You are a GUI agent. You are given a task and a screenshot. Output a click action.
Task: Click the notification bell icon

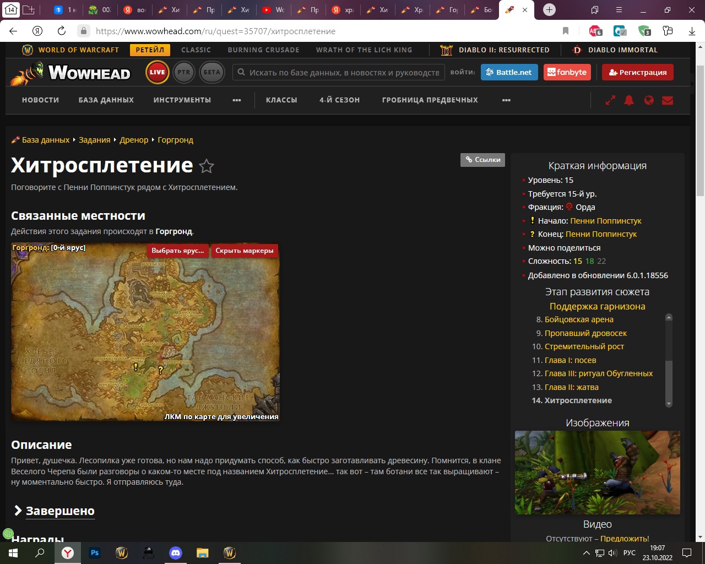629,100
